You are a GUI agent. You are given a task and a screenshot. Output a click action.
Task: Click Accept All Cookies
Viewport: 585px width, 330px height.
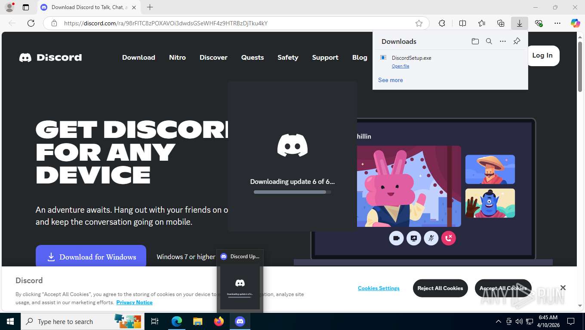[503, 288]
